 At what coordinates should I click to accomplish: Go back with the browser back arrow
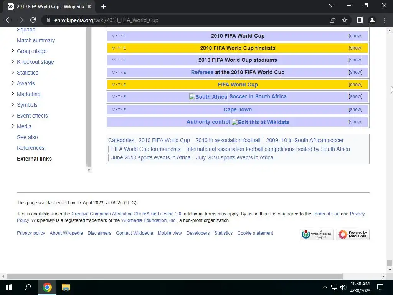(8, 20)
